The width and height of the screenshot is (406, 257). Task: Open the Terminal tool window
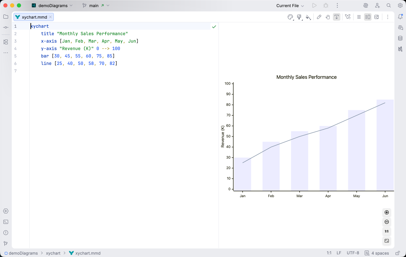pos(6,222)
